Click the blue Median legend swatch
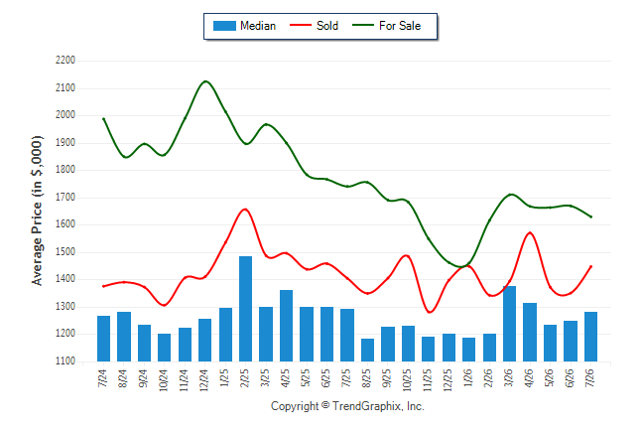The width and height of the screenshot is (641, 431). point(224,26)
